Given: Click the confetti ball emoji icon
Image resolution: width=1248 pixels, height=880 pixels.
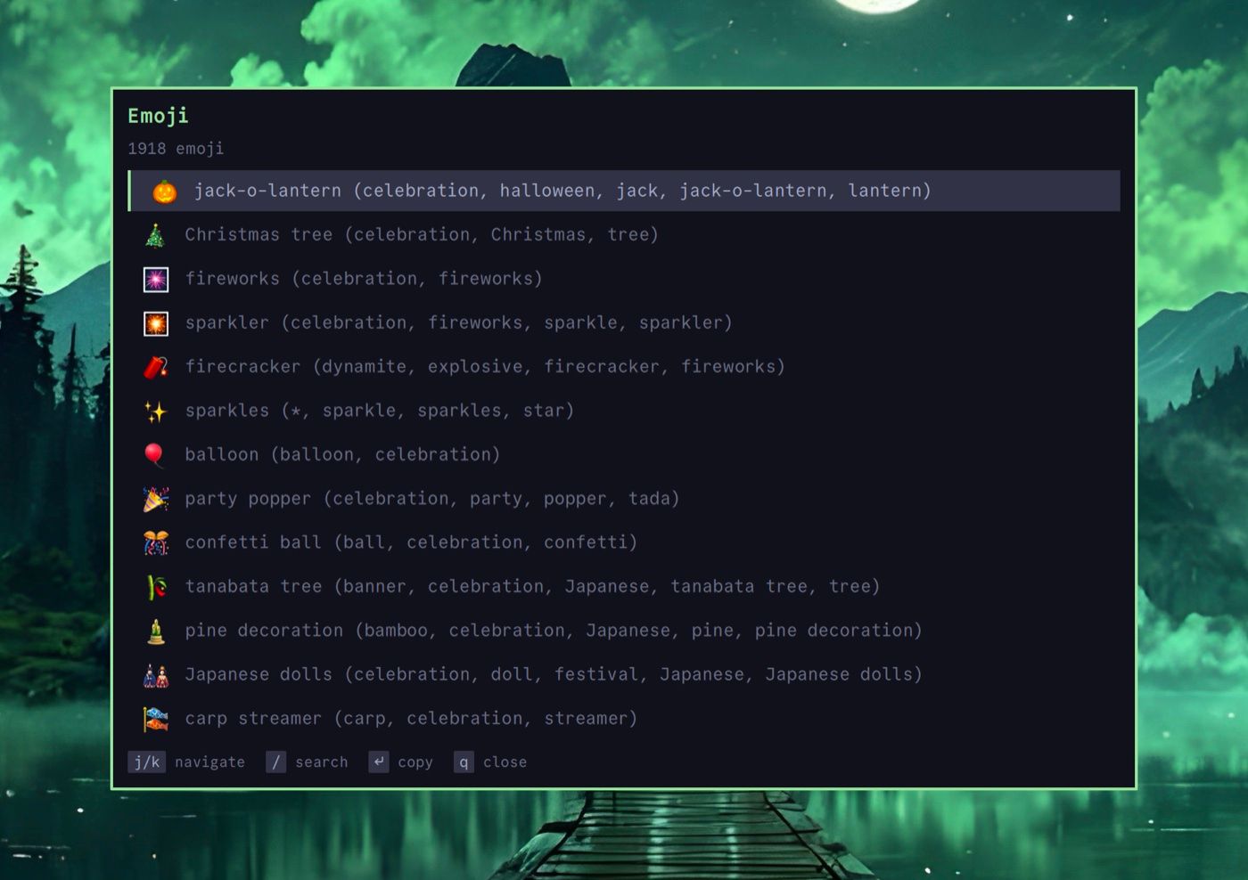Looking at the screenshot, I should point(156,543).
